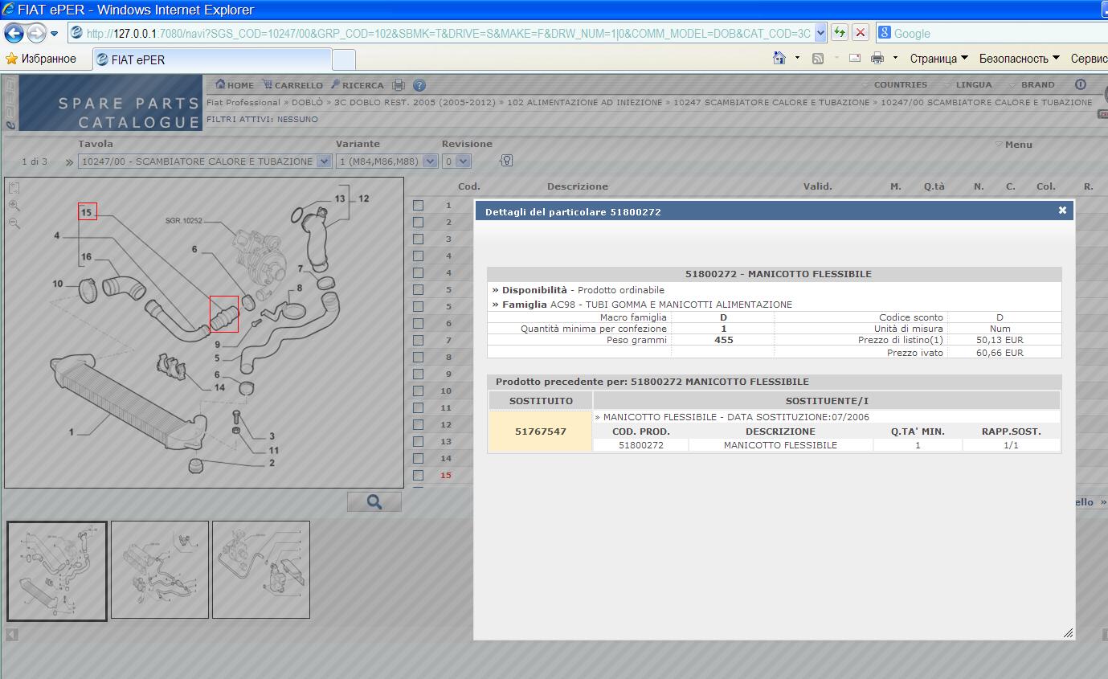1108x679 pixels.
Task: Open the Revisione dropdown
Action: [x=463, y=162]
